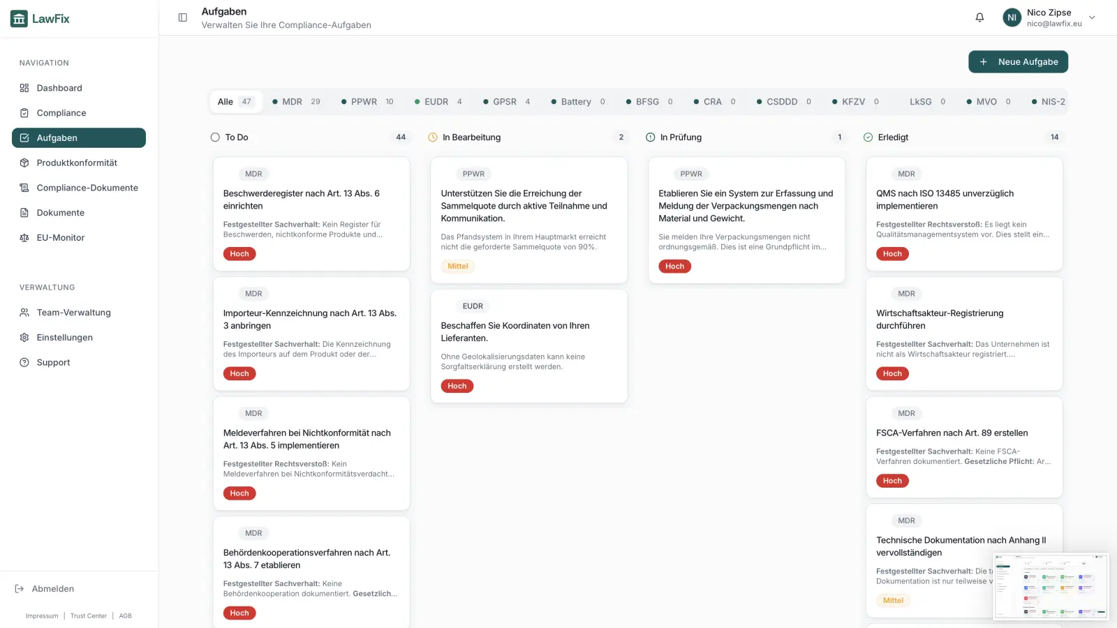Click the To Do column circle icon

215,137
